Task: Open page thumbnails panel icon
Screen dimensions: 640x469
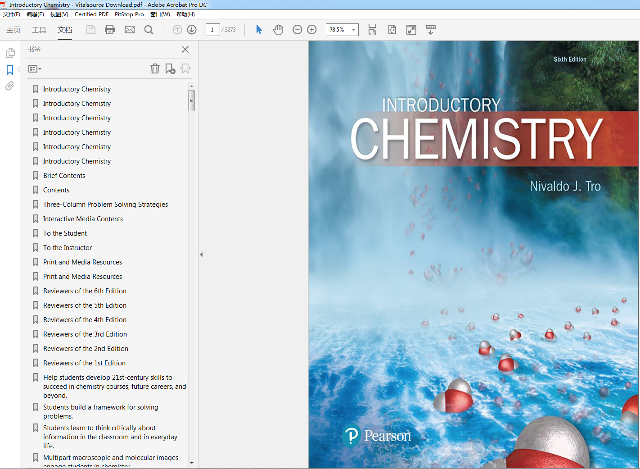Action: (x=10, y=53)
